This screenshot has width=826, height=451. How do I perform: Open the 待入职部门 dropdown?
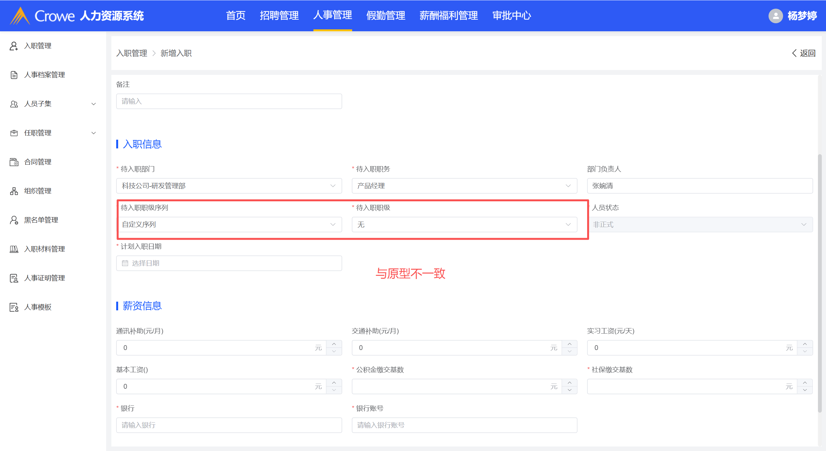229,186
